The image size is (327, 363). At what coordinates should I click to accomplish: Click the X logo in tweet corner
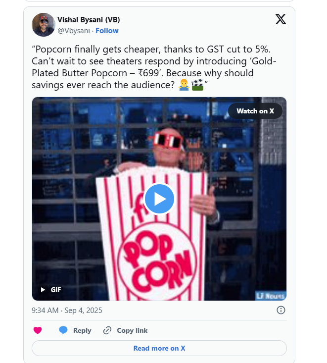coord(280,19)
